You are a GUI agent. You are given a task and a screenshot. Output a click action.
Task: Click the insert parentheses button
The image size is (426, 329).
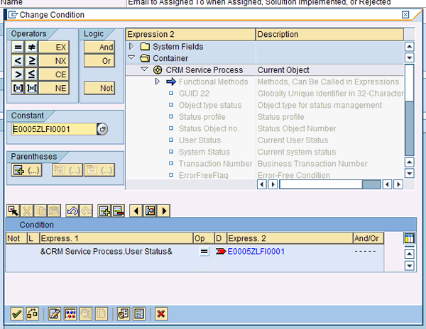coord(26,170)
